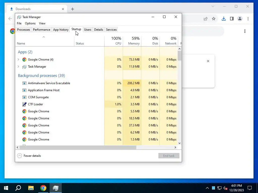
Task: Open Chrome's downloads tray icon
Action: click(224, 19)
